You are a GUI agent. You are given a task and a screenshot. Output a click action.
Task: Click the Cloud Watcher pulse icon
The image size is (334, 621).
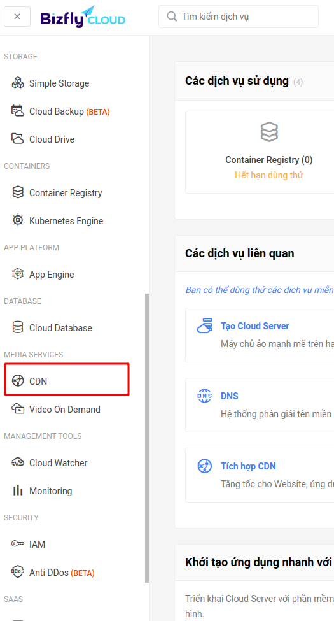tap(18, 462)
